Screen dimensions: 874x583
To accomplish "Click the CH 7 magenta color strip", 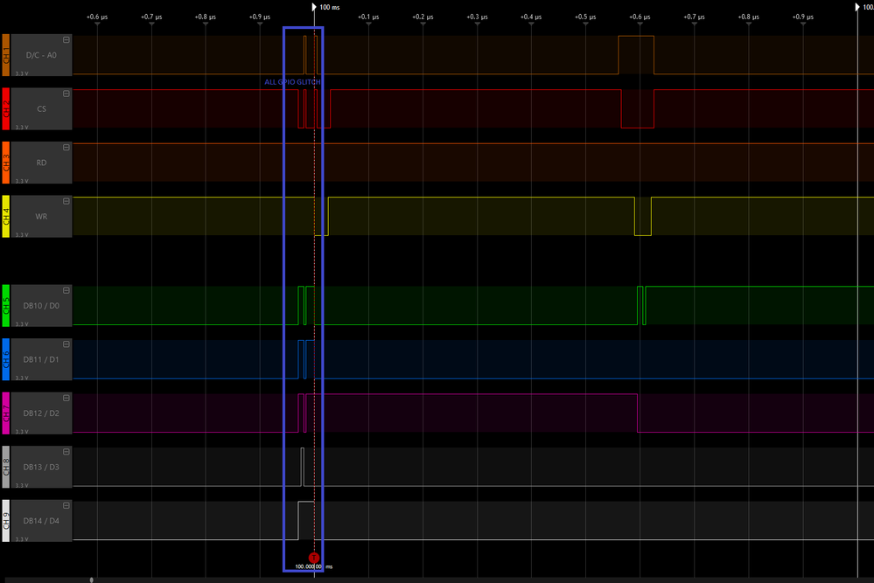I will pyautogui.click(x=5, y=413).
